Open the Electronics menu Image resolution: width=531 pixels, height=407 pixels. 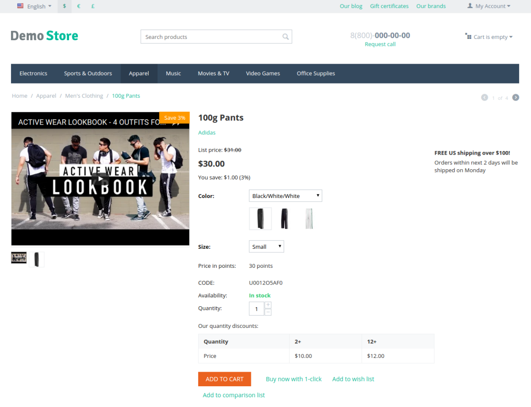click(33, 73)
